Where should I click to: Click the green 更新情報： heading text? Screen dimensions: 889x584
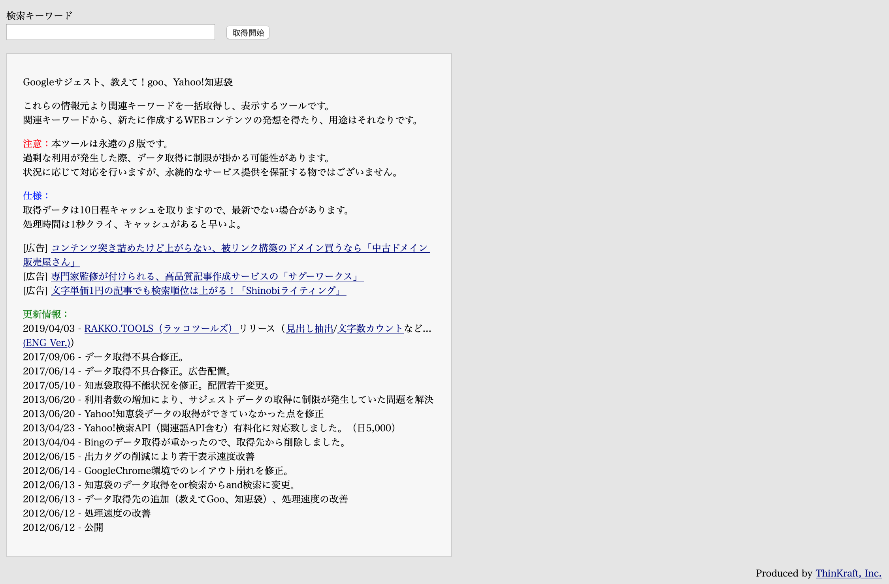(46, 314)
